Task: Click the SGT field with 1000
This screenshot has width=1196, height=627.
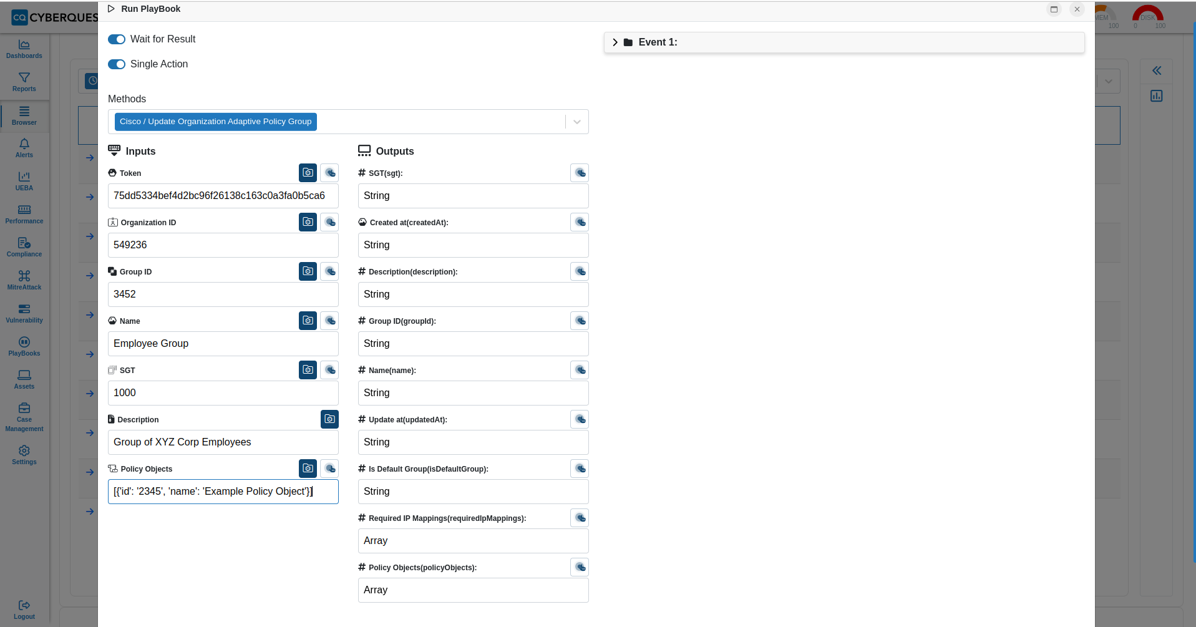Action: [x=223, y=393]
